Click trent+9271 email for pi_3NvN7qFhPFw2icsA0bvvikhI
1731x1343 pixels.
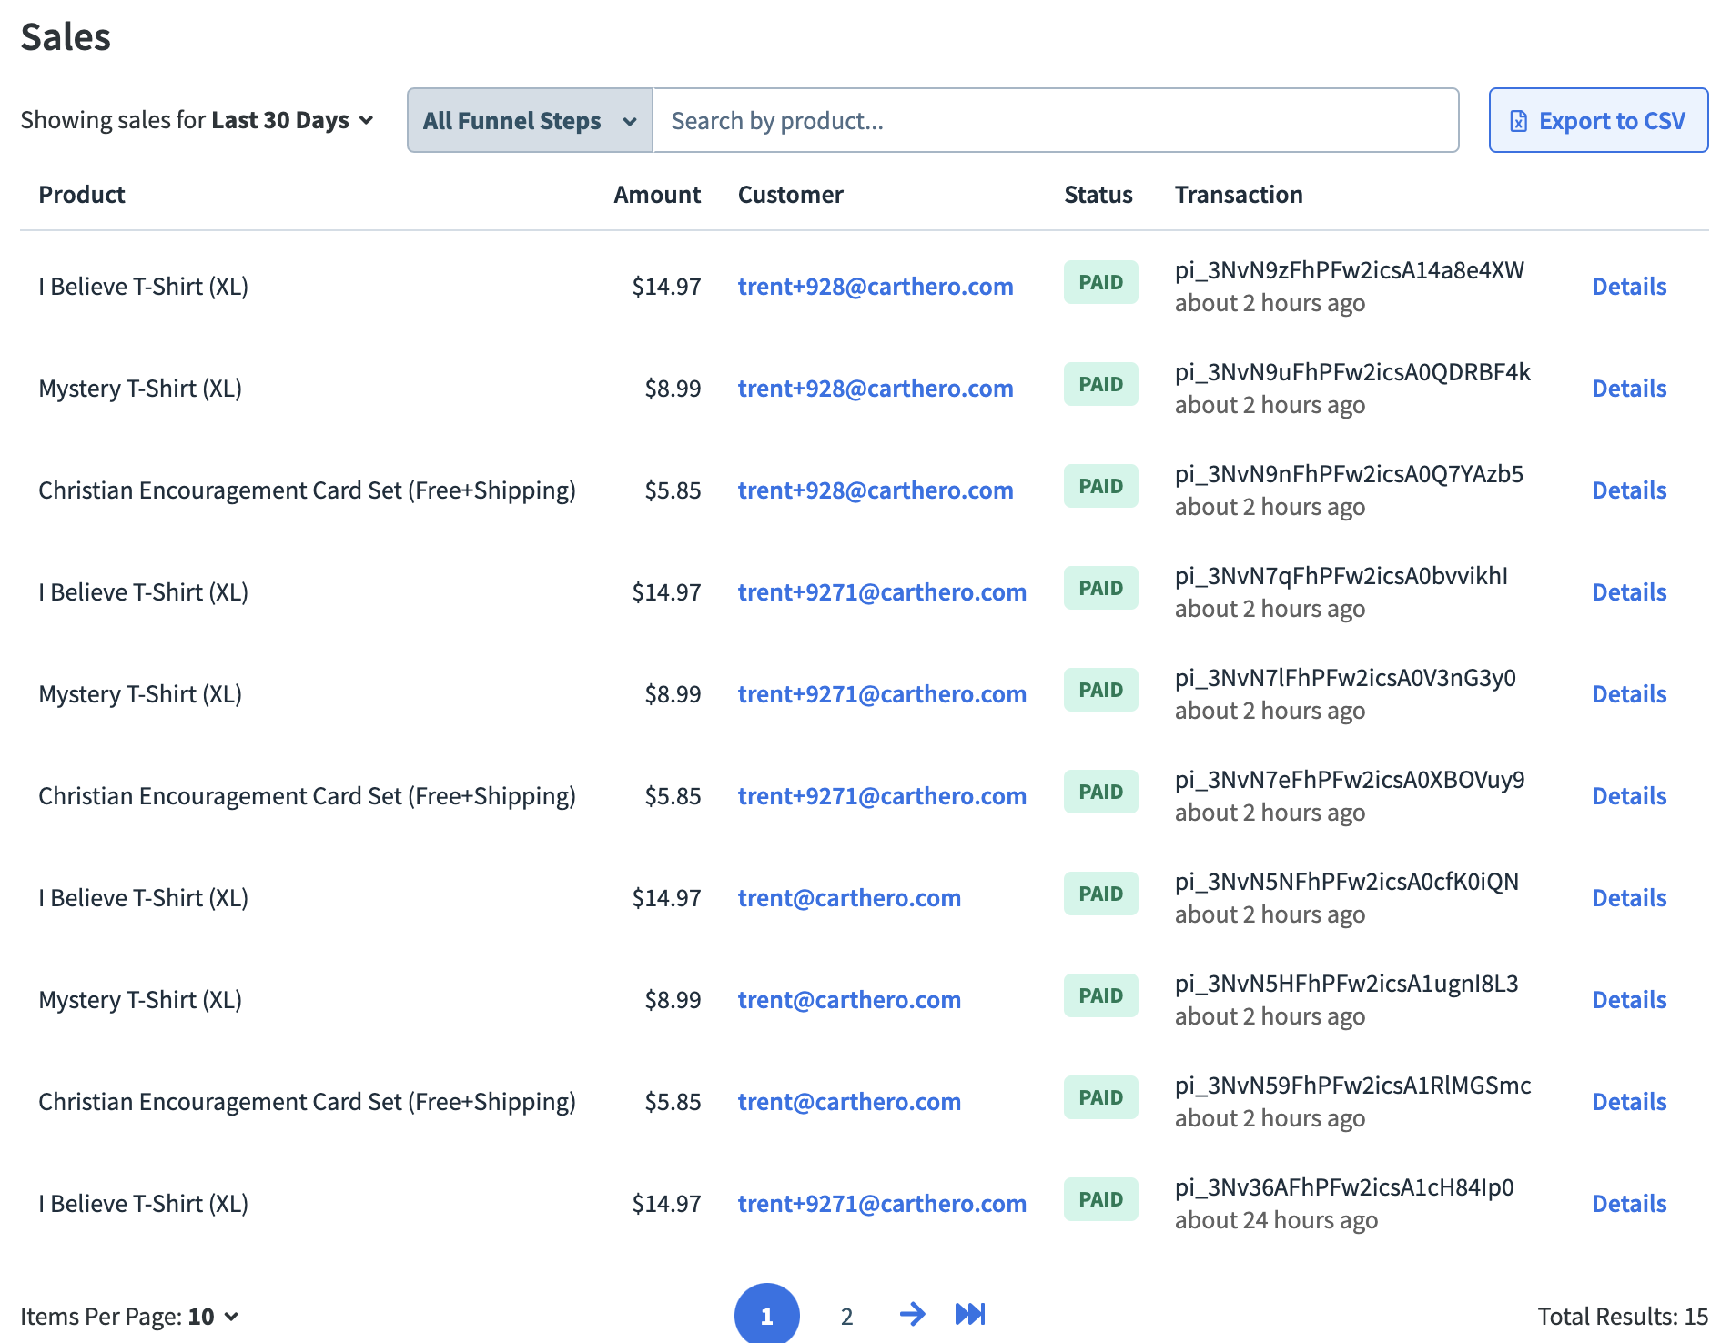[882, 592]
